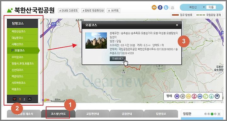
Task: Switch to the 코스별난이도 tab
Action: click(x=58, y=114)
